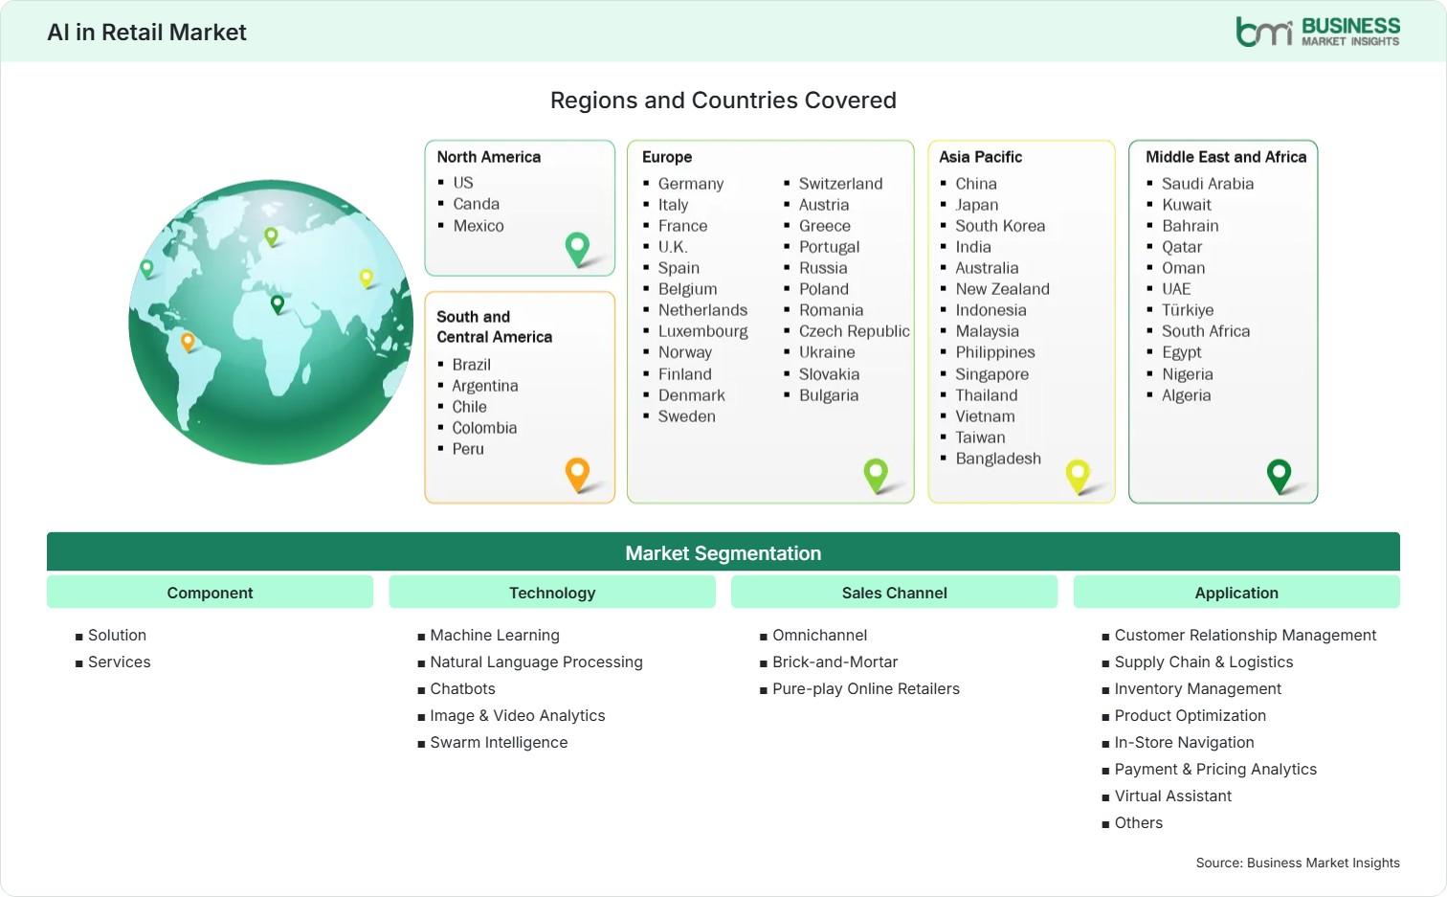Click 'New Zealand' in Asia Pacific list
This screenshot has width=1447, height=897.
point(1003,289)
